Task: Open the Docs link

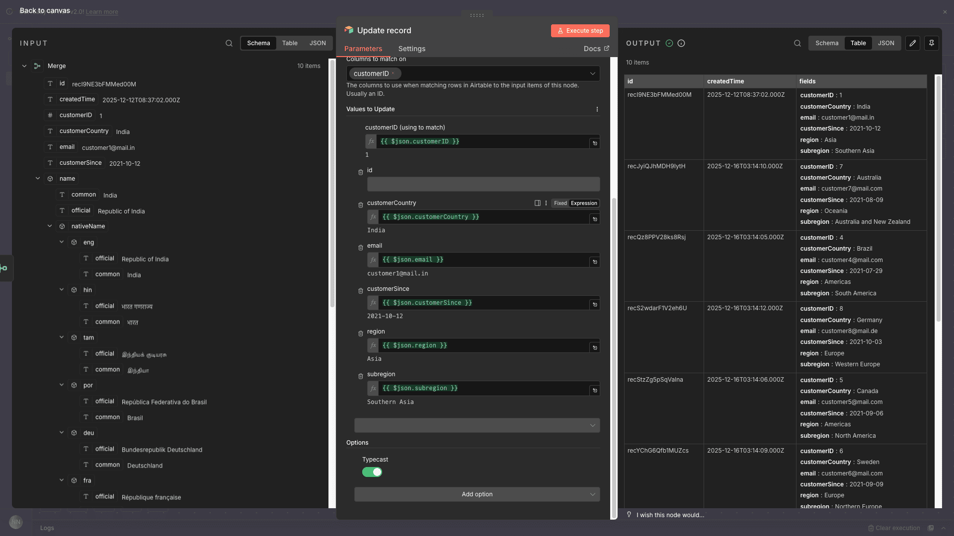Action: click(x=596, y=49)
